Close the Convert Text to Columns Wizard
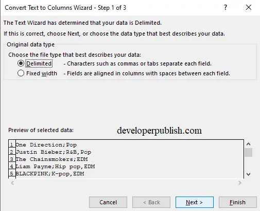Screen dimensions: 260x211 tap(249, 7)
